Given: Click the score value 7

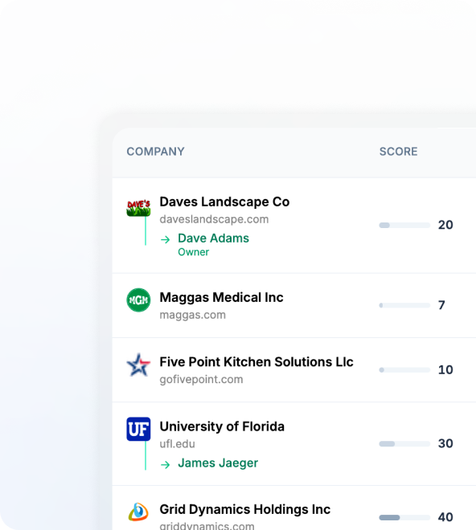Looking at the screenshot, I should click(441, 305).
